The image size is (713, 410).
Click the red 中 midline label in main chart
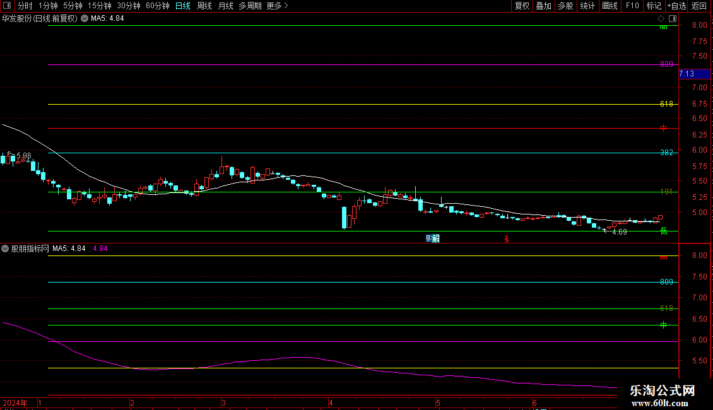click(x=663, y=128)
